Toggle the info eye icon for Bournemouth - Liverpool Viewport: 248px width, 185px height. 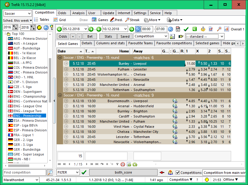(175, 101)
